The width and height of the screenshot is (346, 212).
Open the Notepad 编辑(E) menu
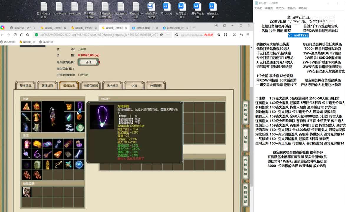coord(269,8)
